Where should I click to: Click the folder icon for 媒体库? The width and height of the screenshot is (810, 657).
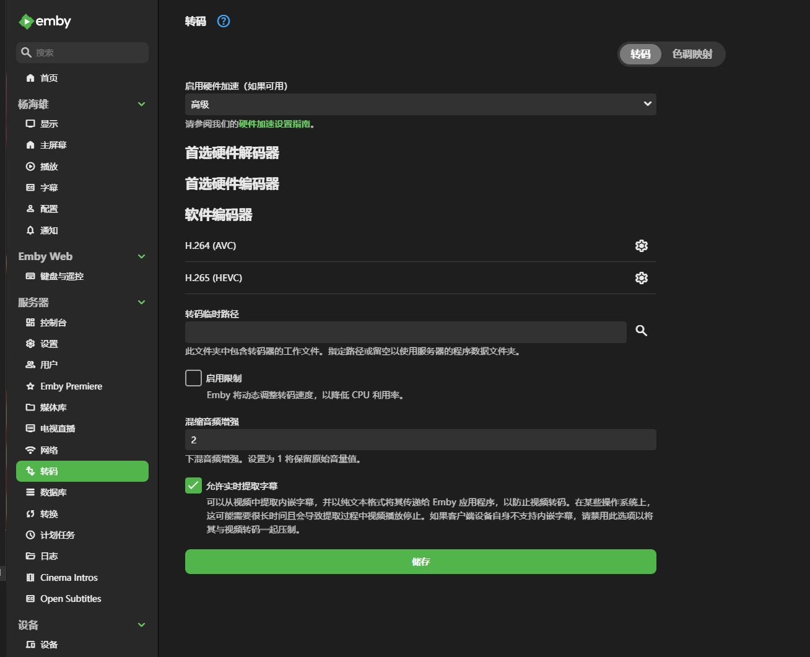pyautogui.click(x=30, y=407)
